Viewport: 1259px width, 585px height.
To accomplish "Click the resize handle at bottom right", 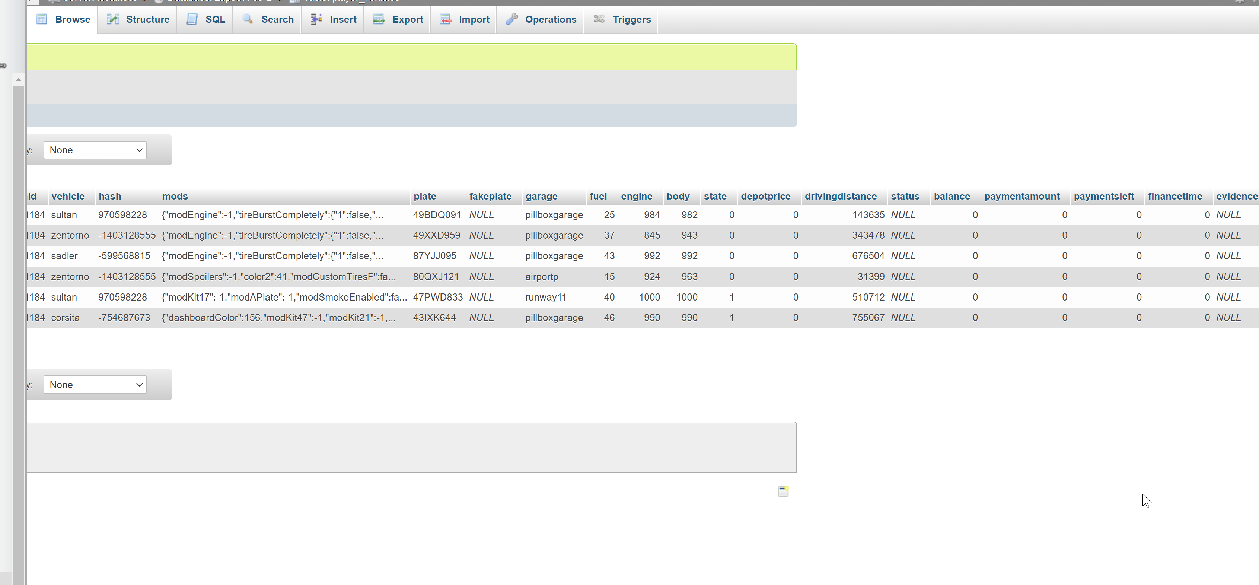I will [783, 491].
